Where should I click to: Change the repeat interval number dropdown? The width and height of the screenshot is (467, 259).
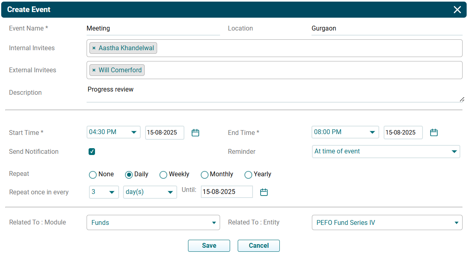point(104,192)
